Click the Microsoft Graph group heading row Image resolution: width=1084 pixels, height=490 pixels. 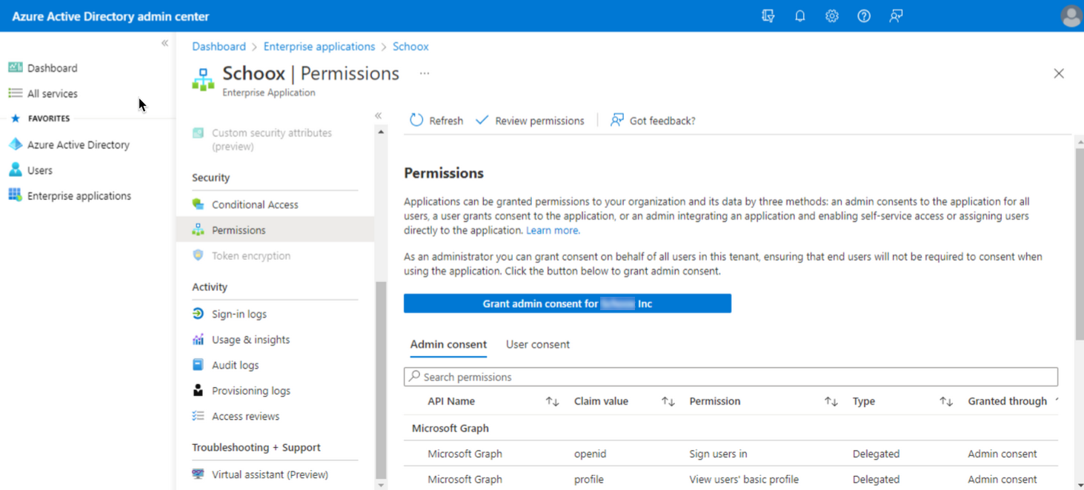[731, 428]
